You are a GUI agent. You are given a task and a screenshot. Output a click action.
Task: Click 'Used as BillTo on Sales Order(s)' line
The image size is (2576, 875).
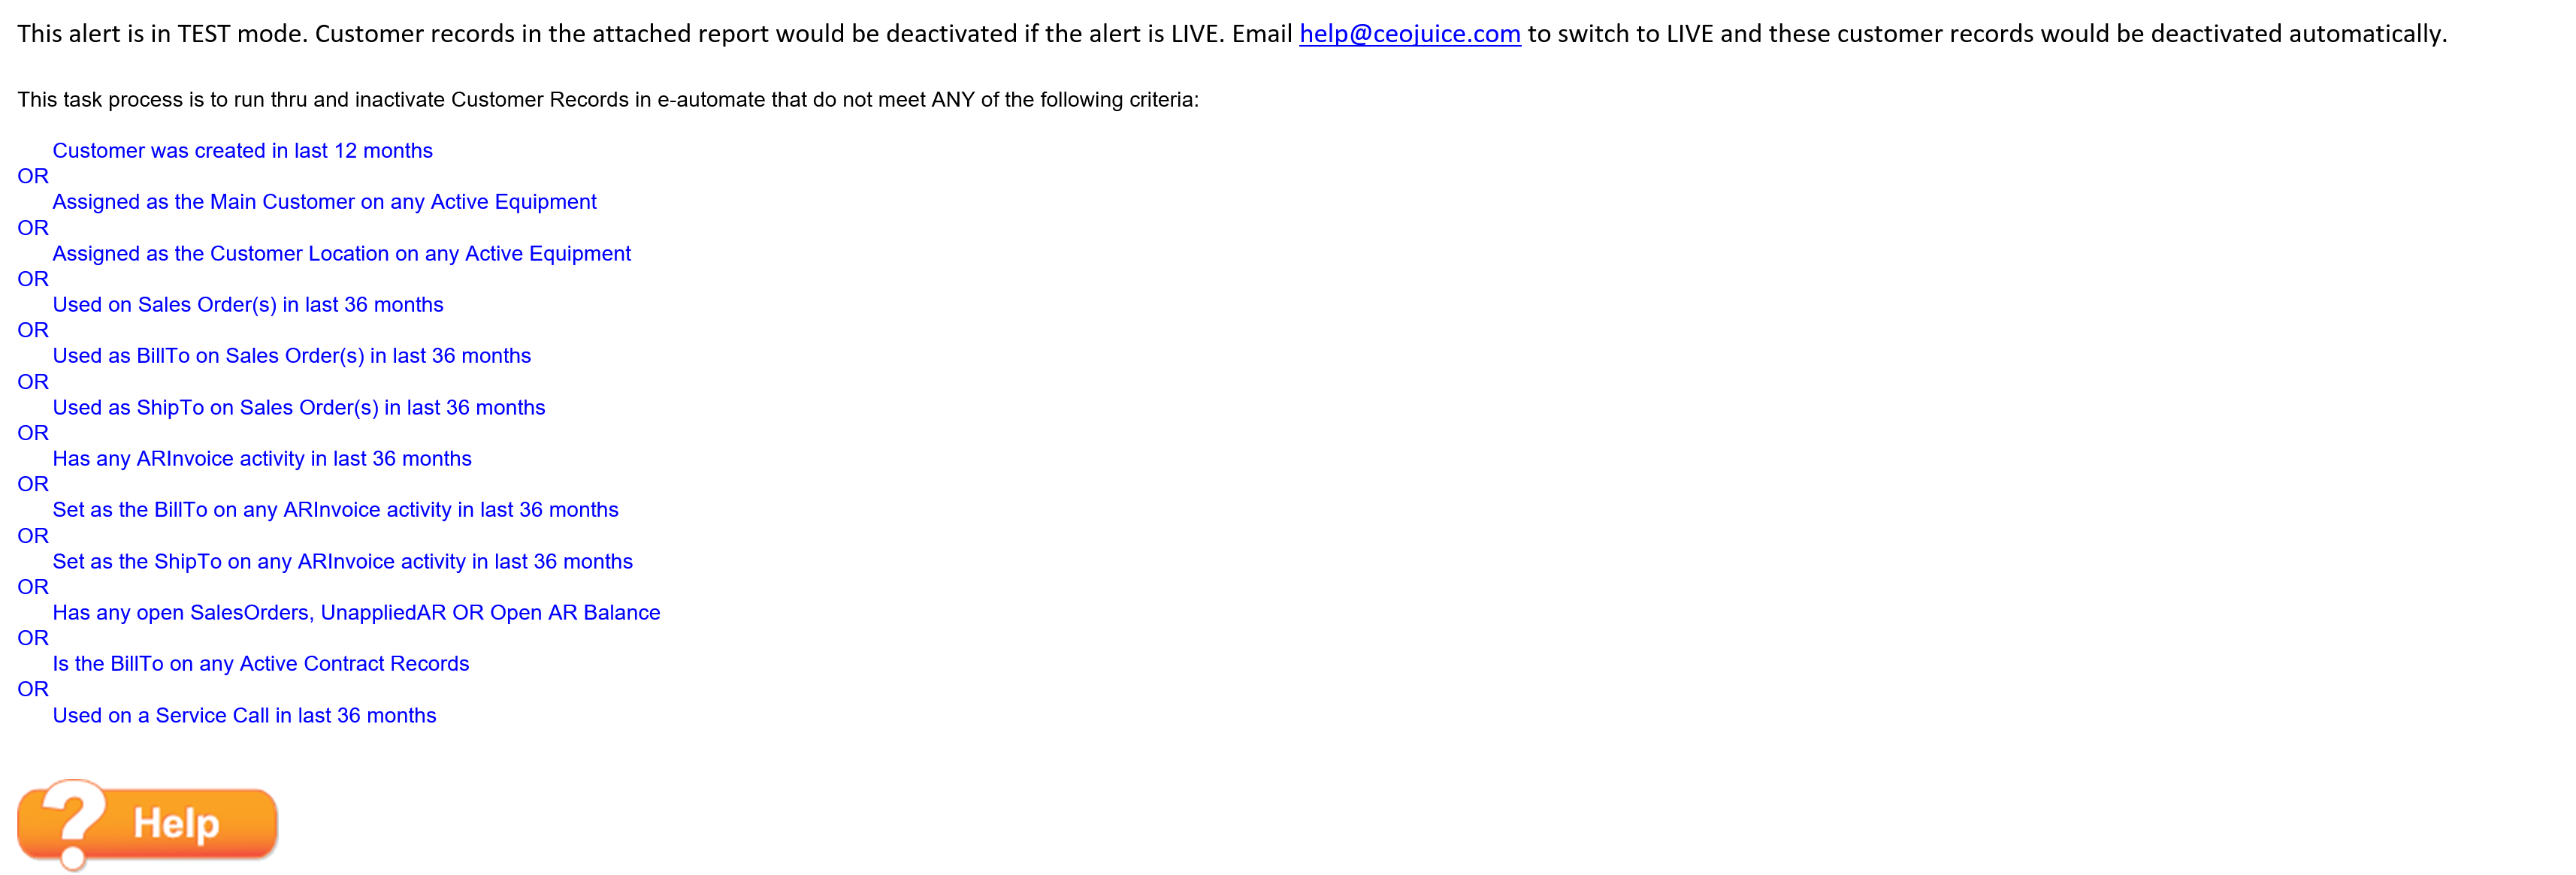coord(292,356)
